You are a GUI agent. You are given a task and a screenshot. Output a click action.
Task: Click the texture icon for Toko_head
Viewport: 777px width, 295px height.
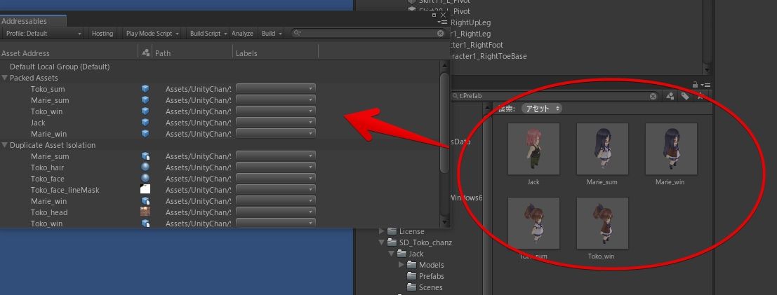[145, 212]
